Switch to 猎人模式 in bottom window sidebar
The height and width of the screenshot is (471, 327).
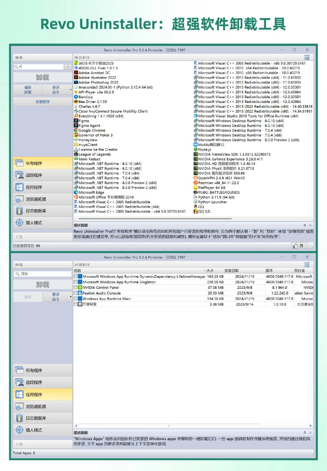pos(42,430)
